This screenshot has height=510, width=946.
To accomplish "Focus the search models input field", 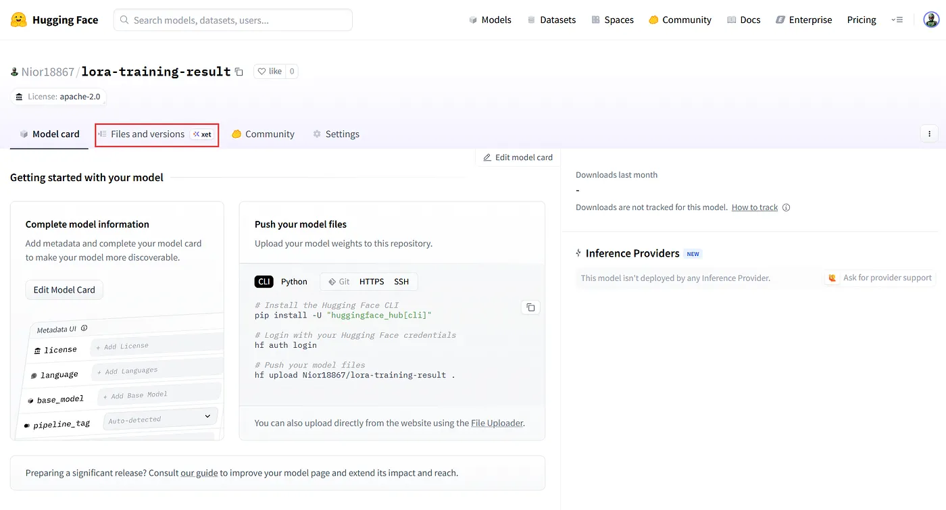I will pos(233,20).
